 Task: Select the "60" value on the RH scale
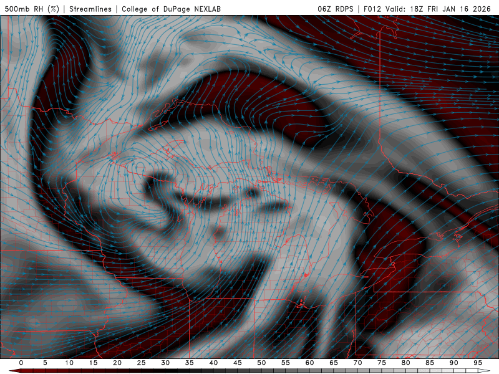[309, 363]
